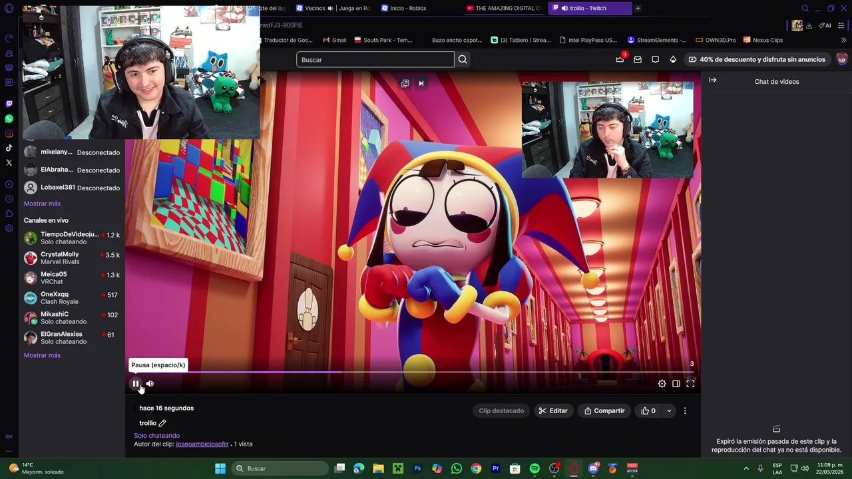Open the ElGranAlexiss channel
The width and height of the screenshot is (852, 479).
click(72, 338)
